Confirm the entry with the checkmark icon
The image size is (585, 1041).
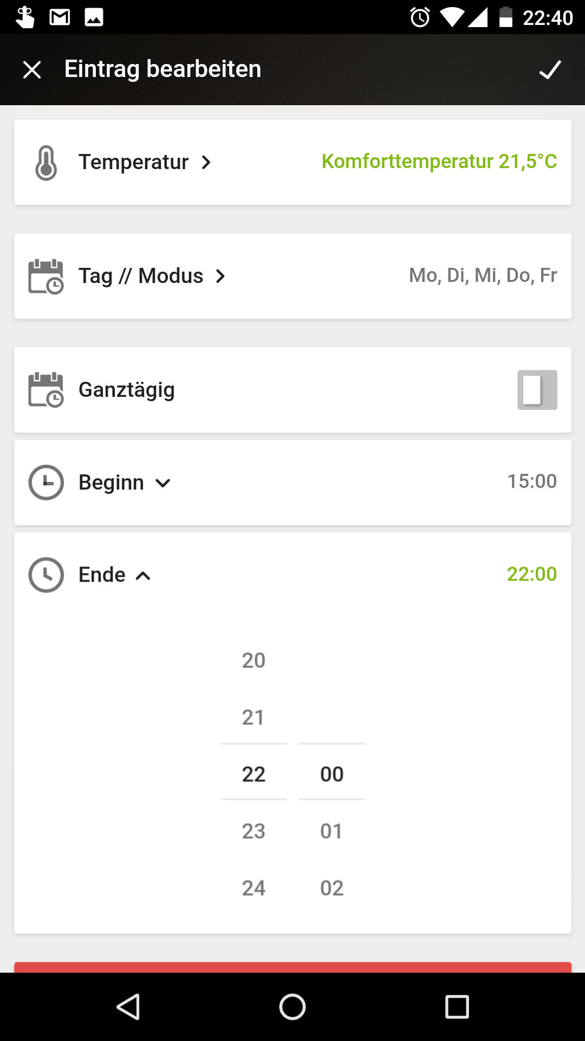550,70
